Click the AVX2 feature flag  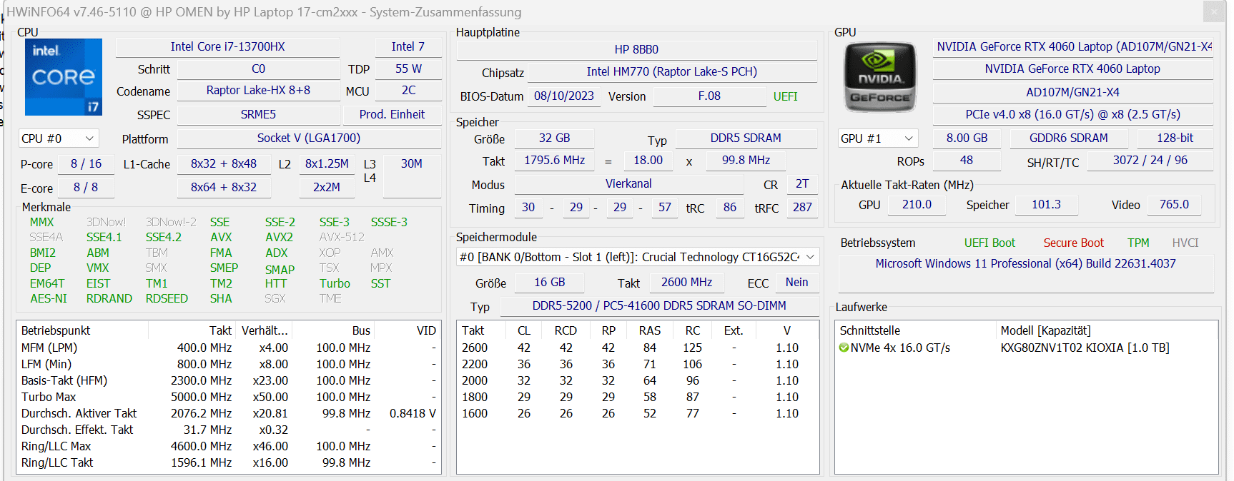pyautogui.click(x=279, y=237)
